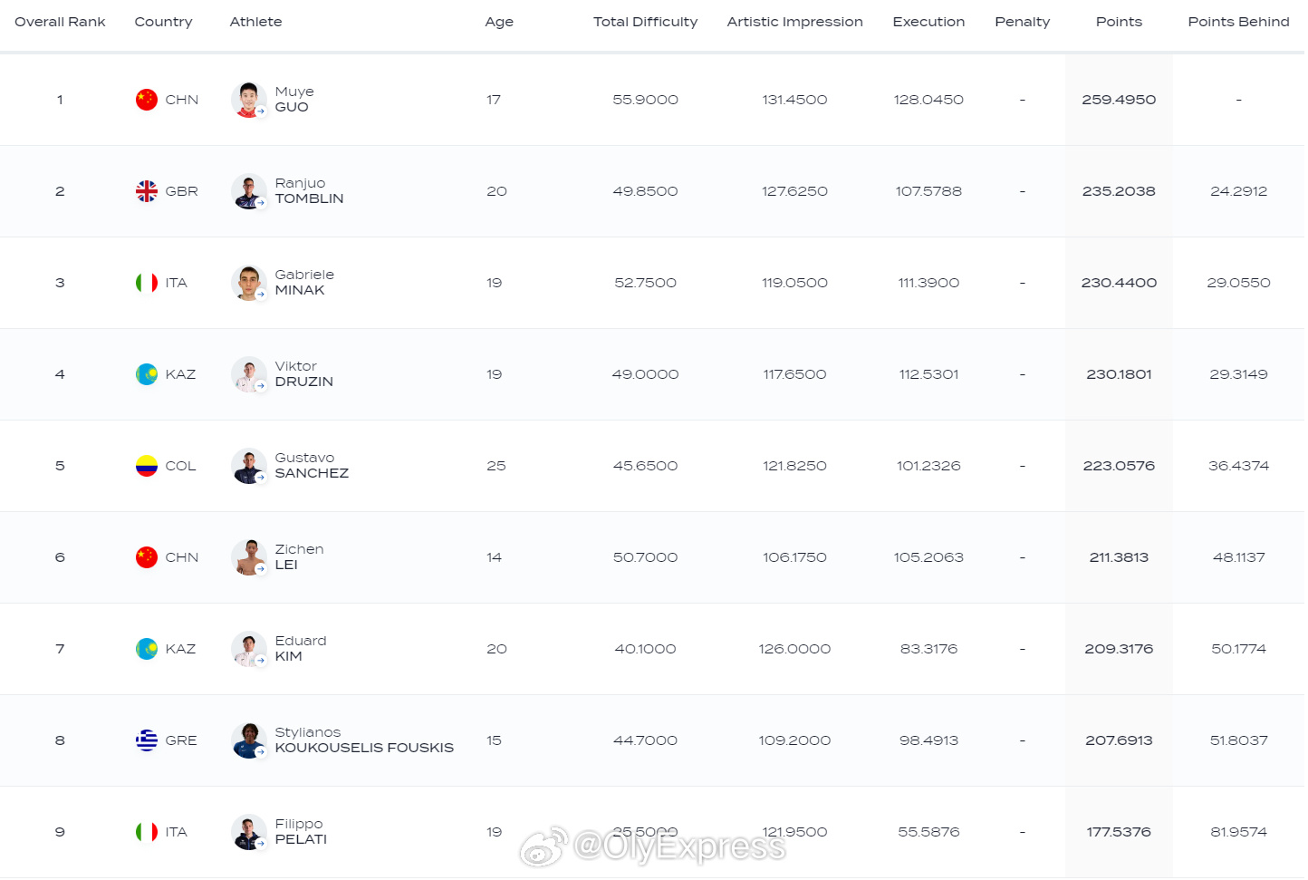Click Kazakhstan flag in Eduard Kim row
1308x880 pixels.
146,649
